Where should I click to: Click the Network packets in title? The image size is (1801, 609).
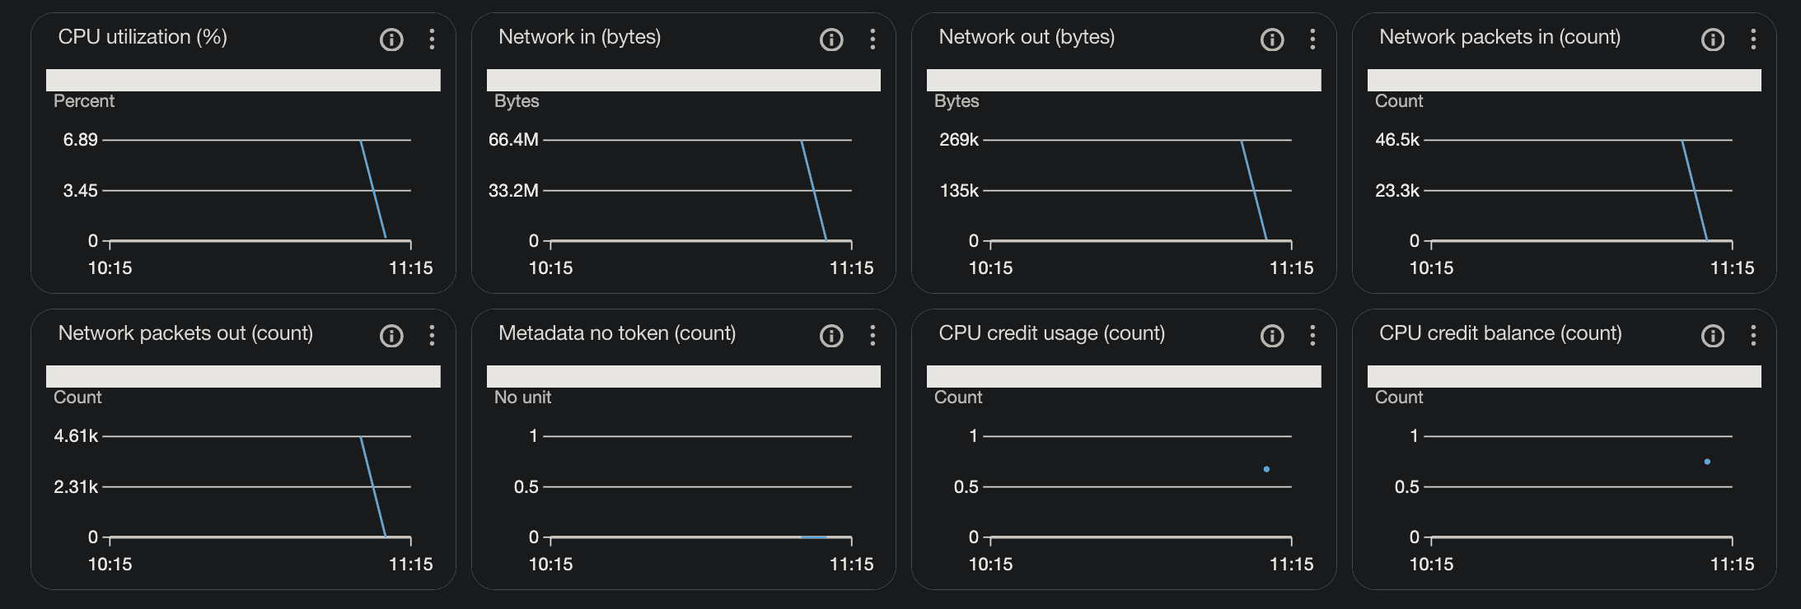(x=1499, y=37)
